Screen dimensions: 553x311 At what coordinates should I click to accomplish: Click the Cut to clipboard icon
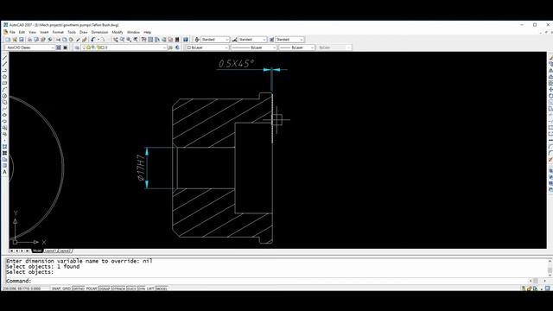(x=58, y=40)
